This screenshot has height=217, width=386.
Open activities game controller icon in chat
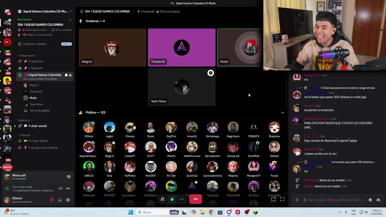point(378,200)
